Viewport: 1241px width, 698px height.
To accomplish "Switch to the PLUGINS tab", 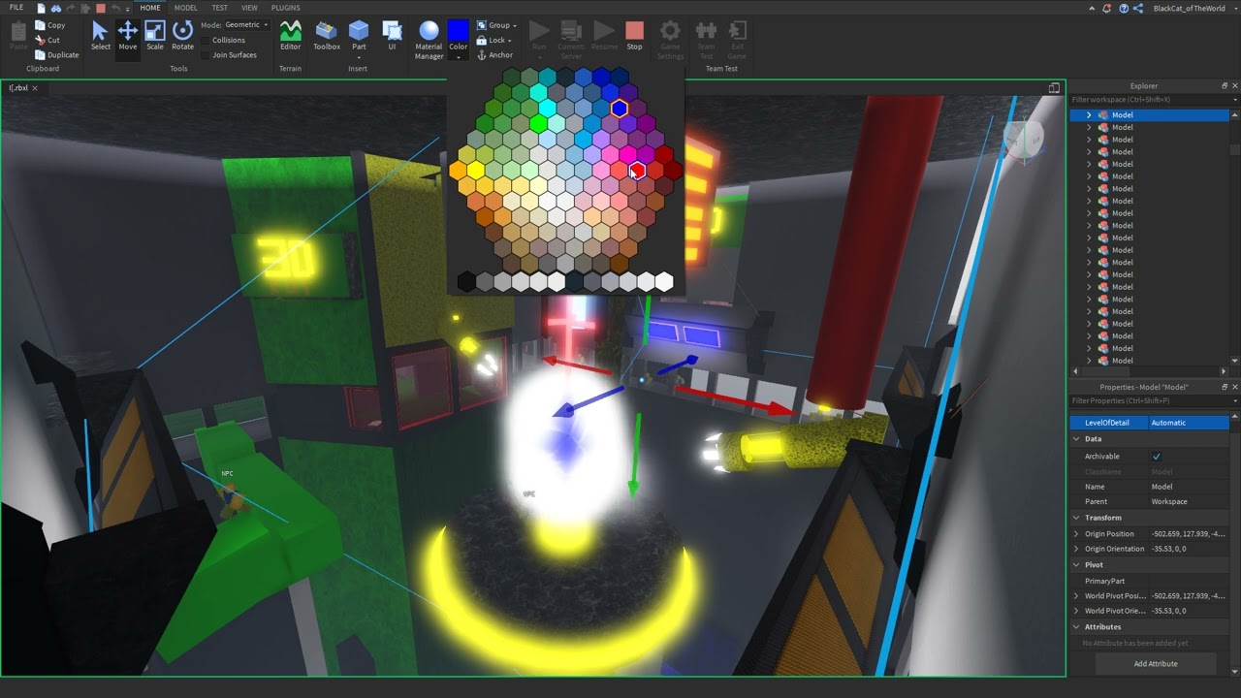I will (285, 8).
